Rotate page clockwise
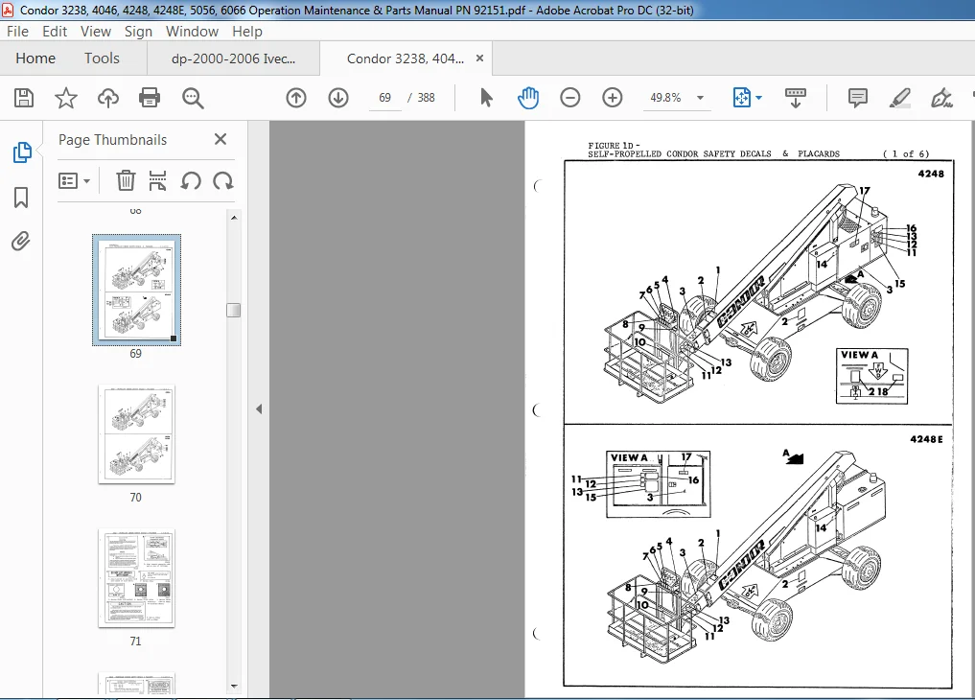 click(223, 181)
